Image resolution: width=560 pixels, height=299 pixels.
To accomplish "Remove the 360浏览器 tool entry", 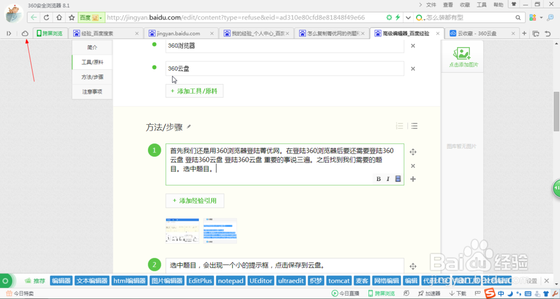I will (413, 46).
